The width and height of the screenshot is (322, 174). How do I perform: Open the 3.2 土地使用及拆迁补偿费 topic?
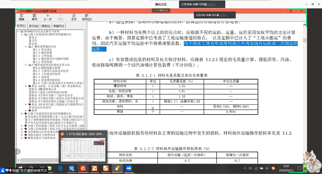[x=52, y=71]
